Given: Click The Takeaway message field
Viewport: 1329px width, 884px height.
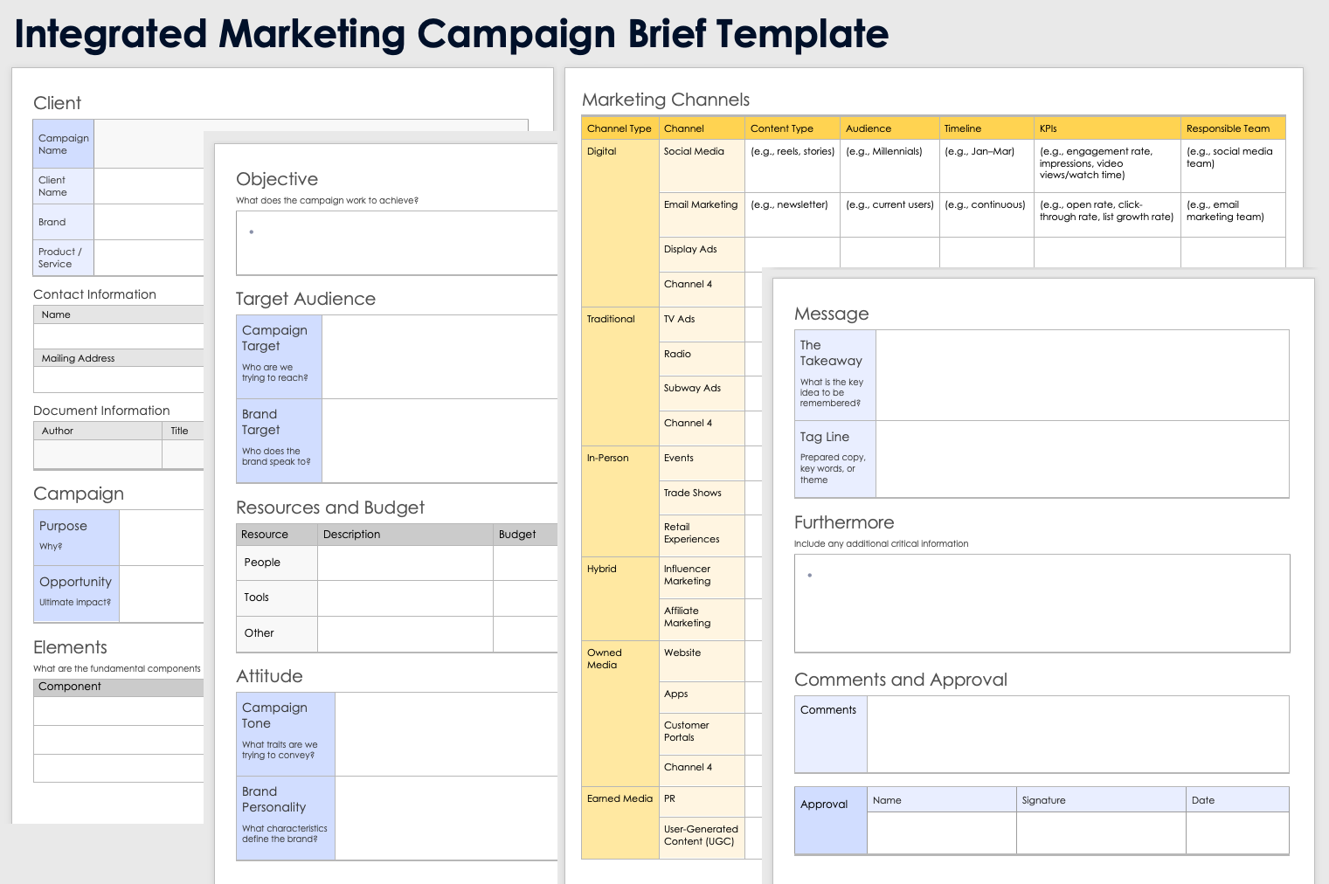Looking at the screenshot, I should point(1082,375).
